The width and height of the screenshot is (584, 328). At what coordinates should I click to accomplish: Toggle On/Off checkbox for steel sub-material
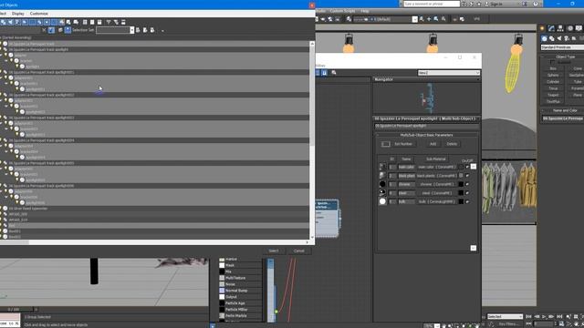(467, 192)
